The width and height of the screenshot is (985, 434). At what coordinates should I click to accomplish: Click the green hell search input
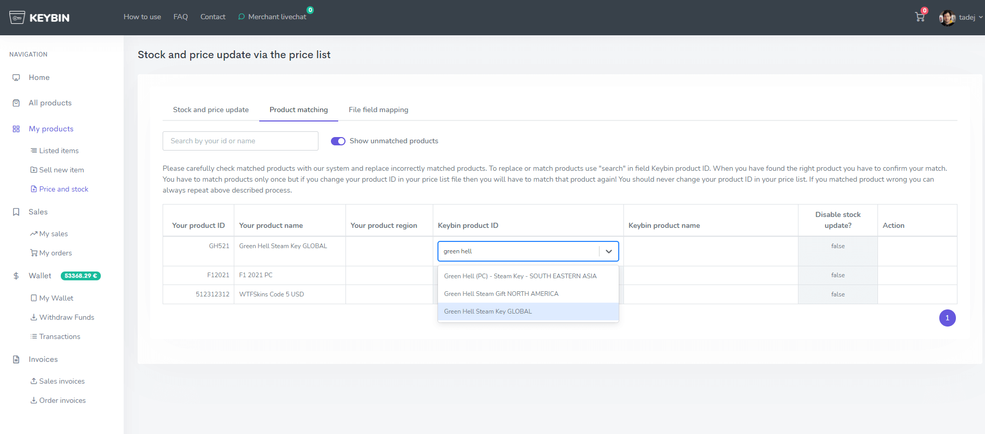tap(518, 251)
